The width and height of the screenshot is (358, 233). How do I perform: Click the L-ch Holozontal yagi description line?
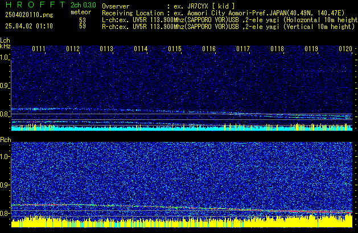tap(230, 20)
